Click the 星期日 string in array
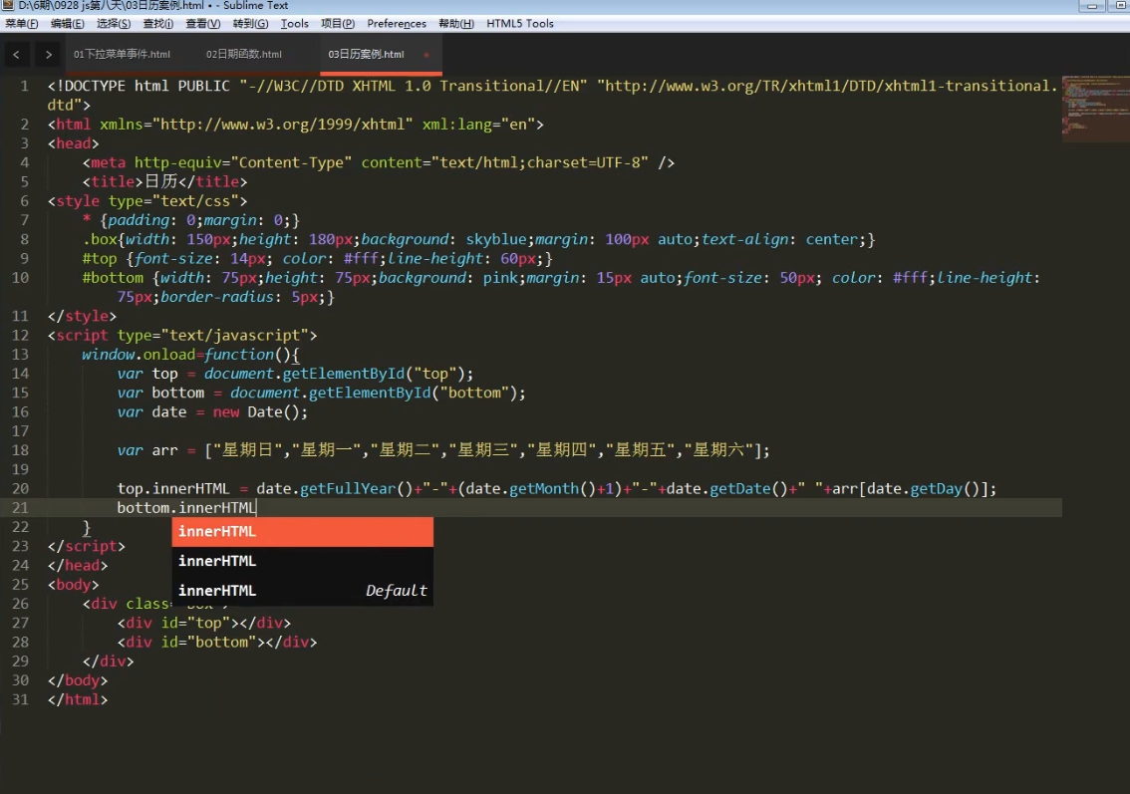The image size is (1130, 794). click(x=248, y=450)
